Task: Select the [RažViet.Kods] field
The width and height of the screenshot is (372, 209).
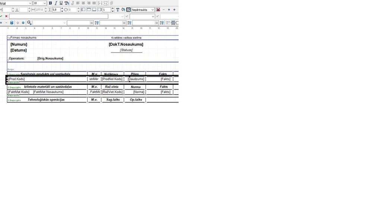Action: (x=112, y=92)
